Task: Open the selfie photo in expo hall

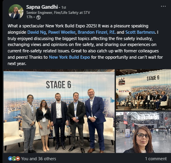Action: tap(143, 132)
